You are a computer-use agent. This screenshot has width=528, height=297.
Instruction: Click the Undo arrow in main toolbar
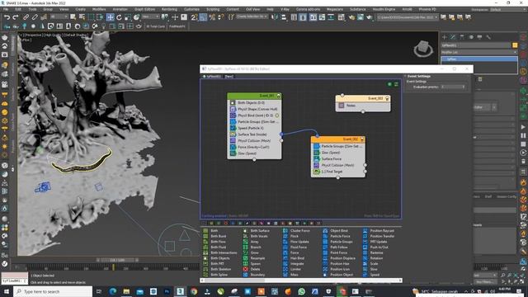pyautogui.click(x=7, y=17)
